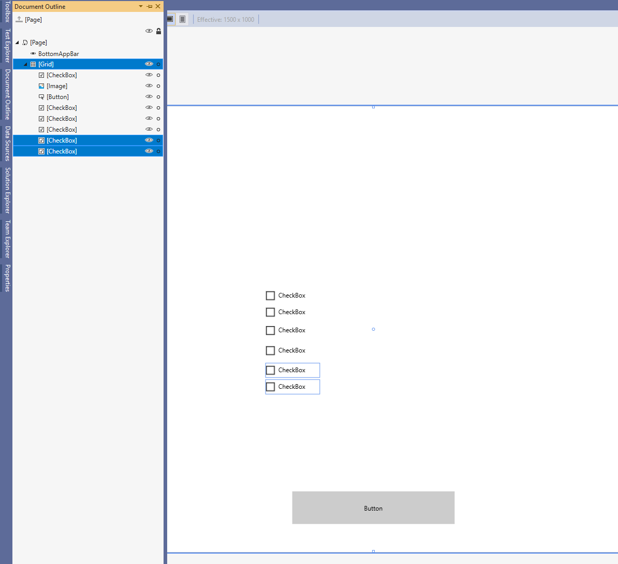Image resolution: width=618 pixels, height=564 pixels.
Task: Click the 'Document Outline' panel title bar text
Action: tap(40, 7)
